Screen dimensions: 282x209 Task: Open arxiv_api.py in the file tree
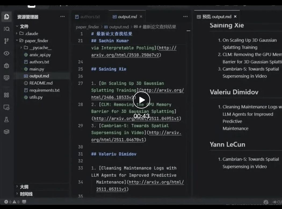[40, 55]
